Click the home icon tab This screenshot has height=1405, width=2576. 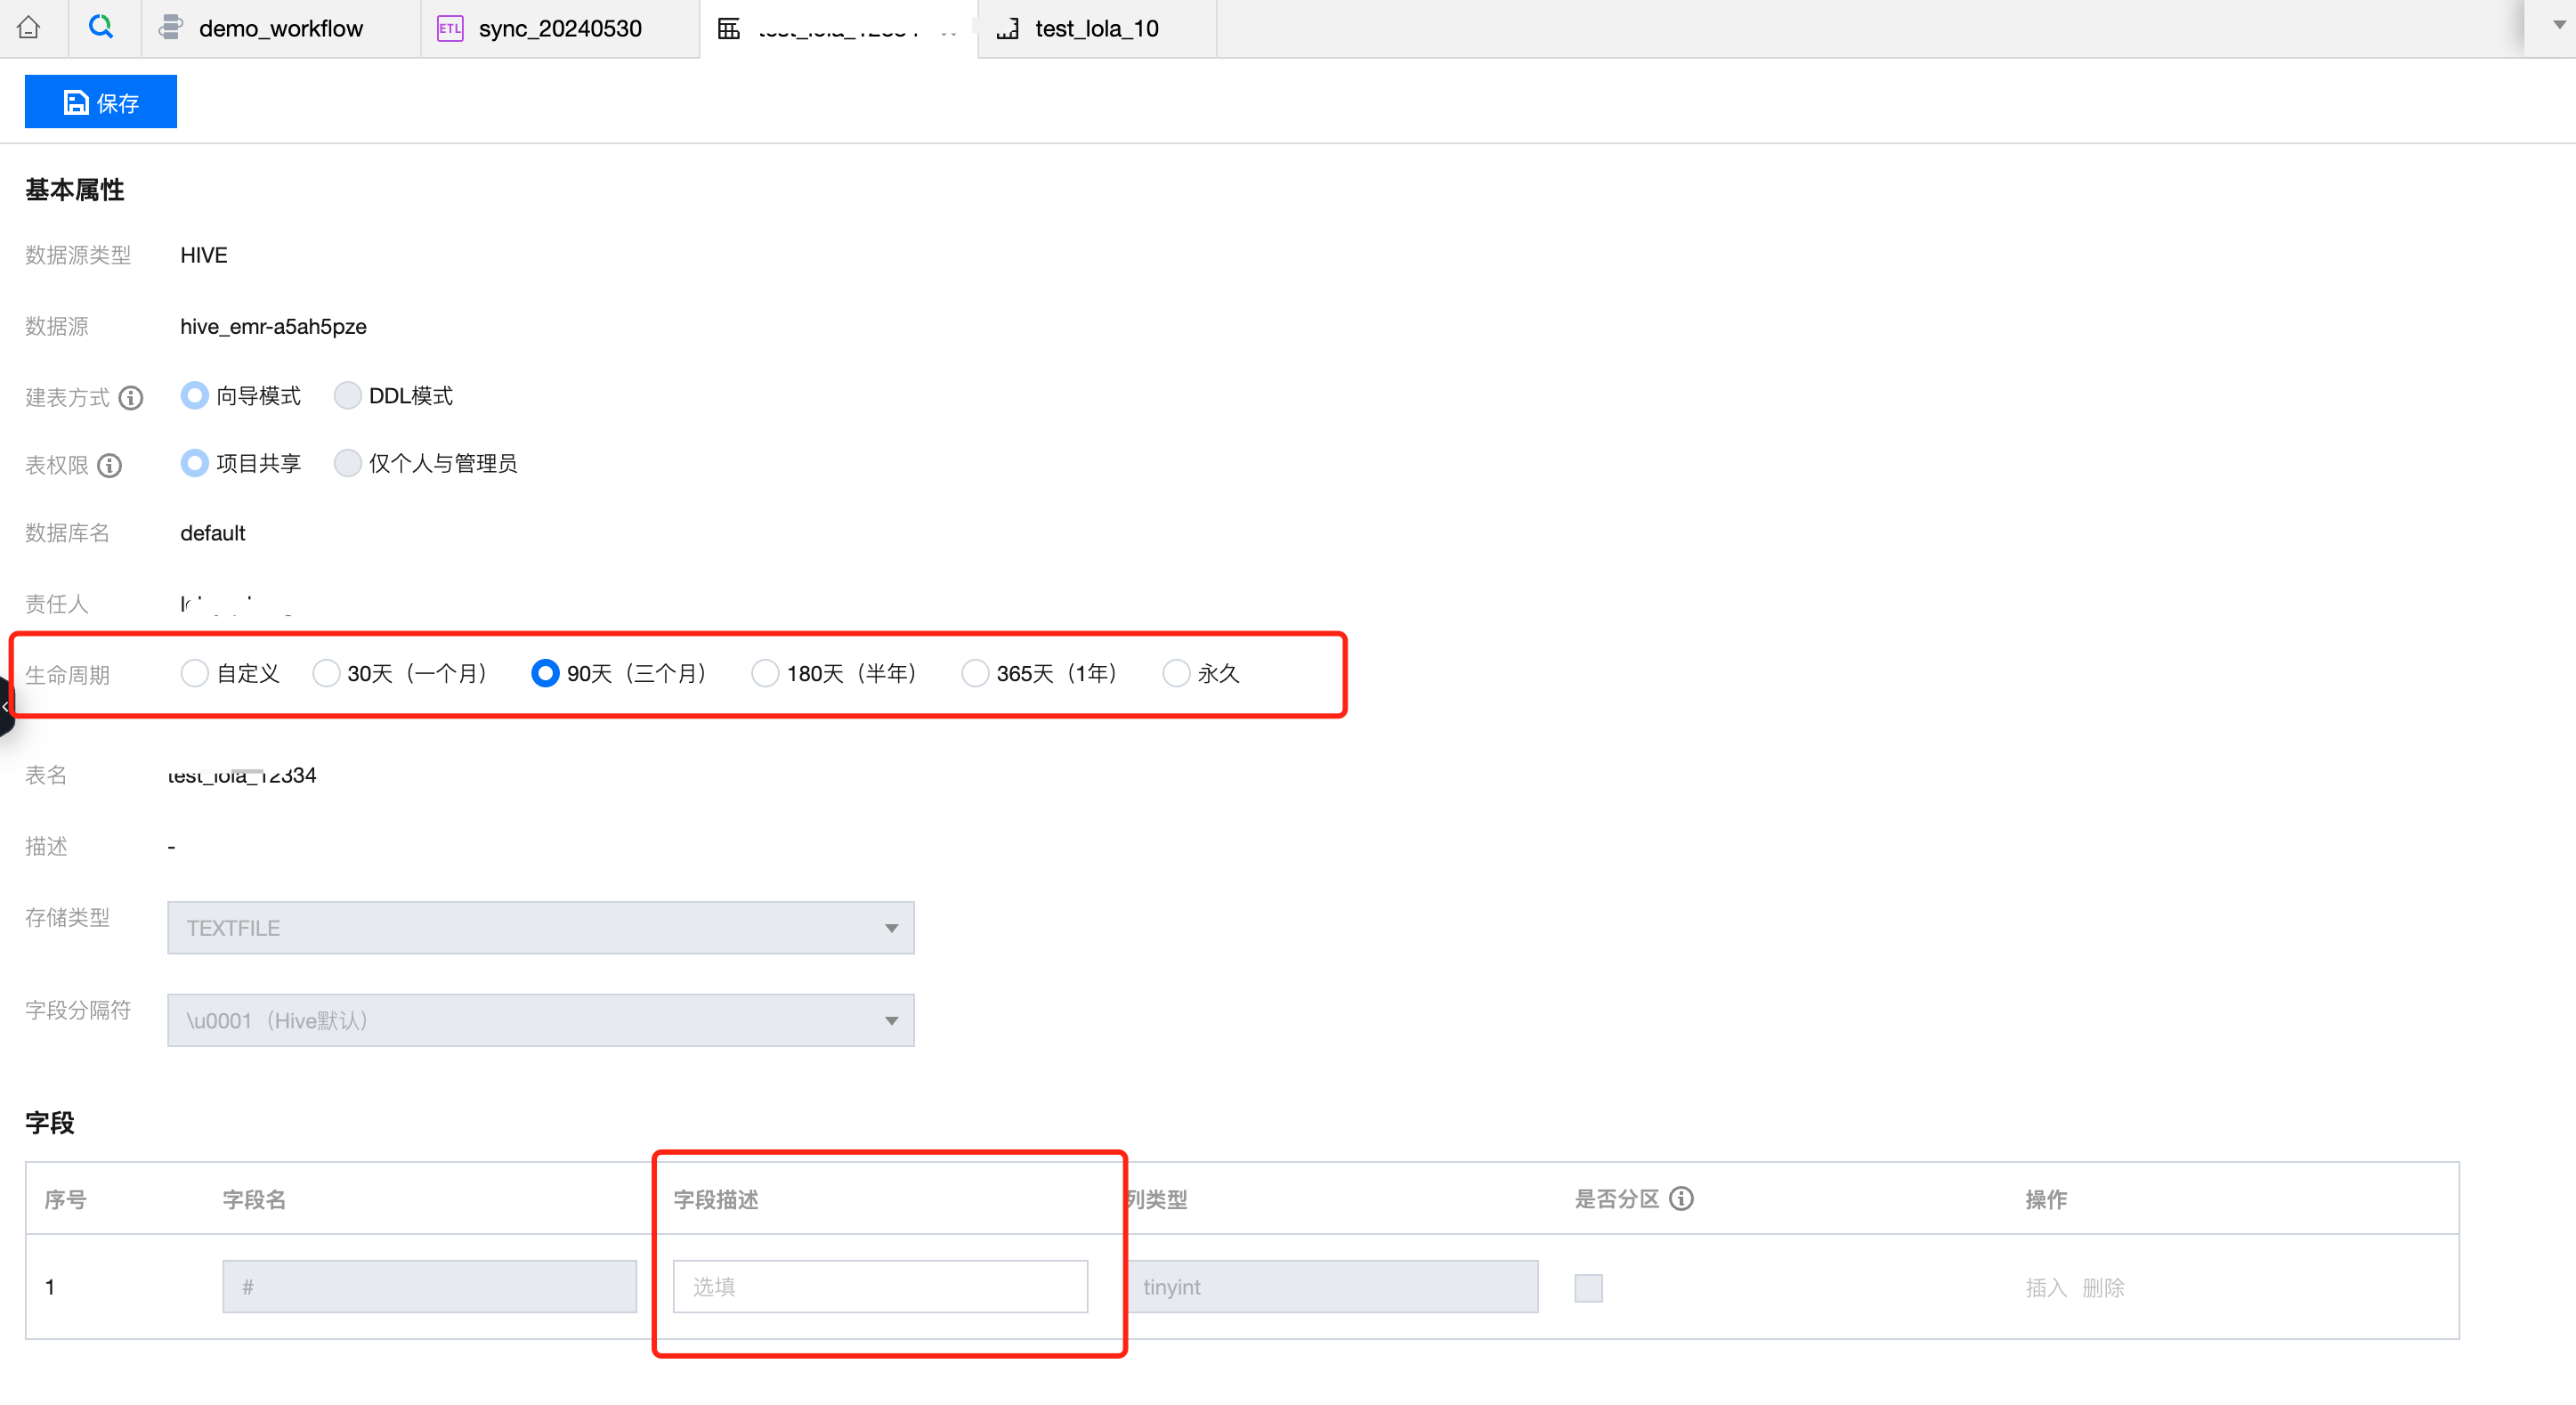[29, 28]
